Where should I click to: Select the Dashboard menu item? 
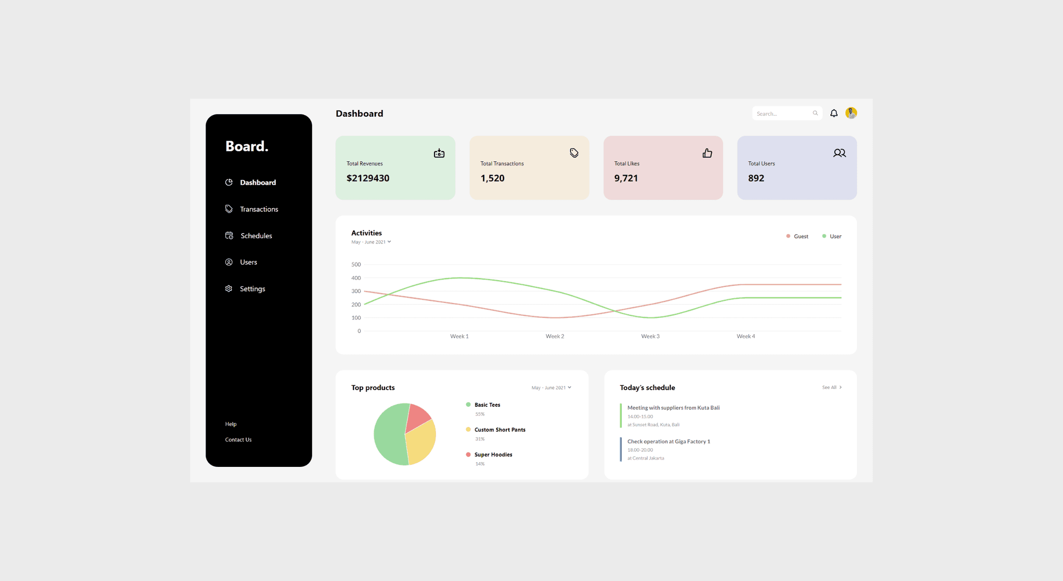[x=257, y=182]
